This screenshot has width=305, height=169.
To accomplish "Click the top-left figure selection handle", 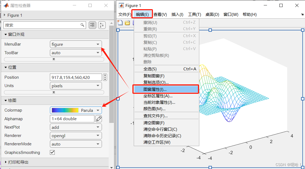I will pos(118,30).
